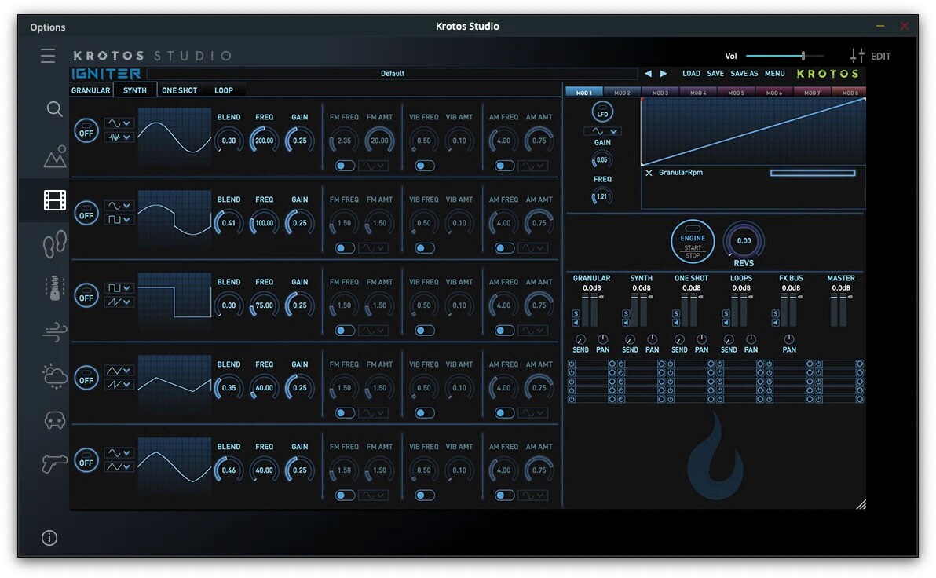Toggle LFO button in MOD 1
The height and width of the screenshot is (578, 936).
coord(602,112)
